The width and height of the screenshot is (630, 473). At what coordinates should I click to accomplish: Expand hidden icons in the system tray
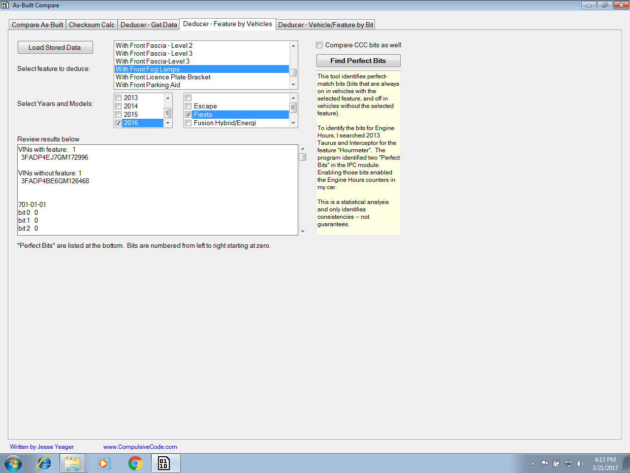(x=533, y=463)
